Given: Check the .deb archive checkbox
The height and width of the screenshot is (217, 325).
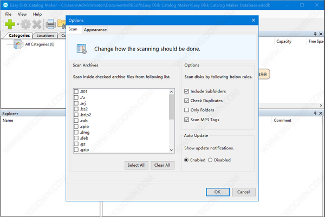Looking at the screenshot, I should [76, 138].
